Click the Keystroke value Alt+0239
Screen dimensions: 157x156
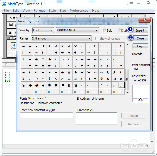140,80
